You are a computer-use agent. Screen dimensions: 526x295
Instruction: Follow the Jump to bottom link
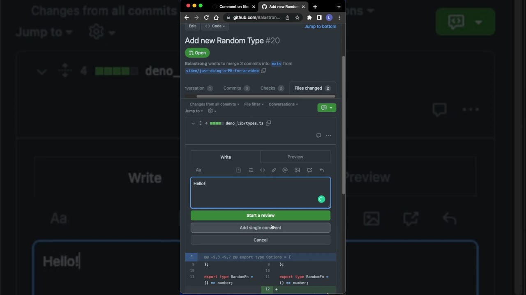[x=320, y=26]
